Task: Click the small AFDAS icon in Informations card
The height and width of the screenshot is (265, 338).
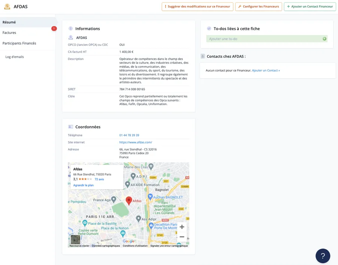Action: pyautogui.click(x=71, y=38)
